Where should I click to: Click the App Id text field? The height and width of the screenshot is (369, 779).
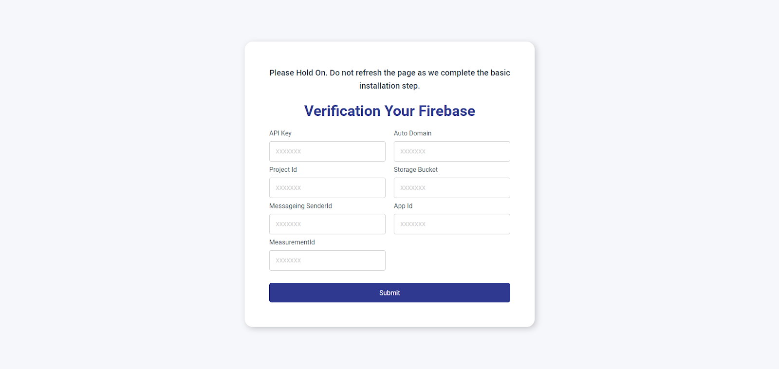pyautogui.click(x=452, y=224)
